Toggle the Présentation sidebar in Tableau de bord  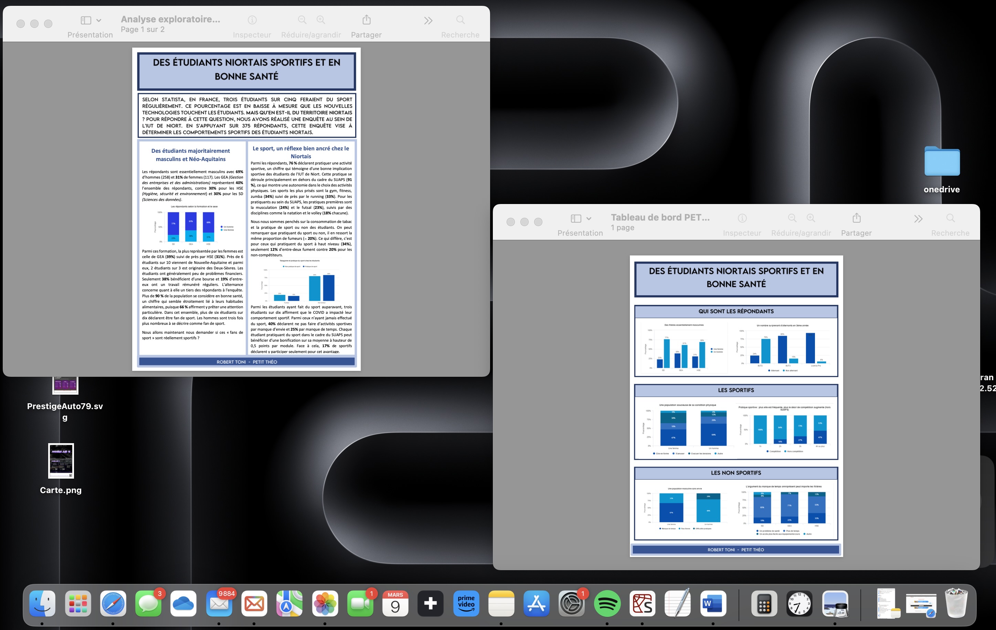[575, 218]
